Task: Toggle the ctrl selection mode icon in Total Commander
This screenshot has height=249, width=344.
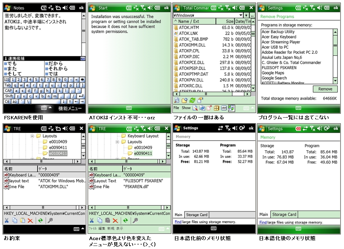Action: (224, 108)
